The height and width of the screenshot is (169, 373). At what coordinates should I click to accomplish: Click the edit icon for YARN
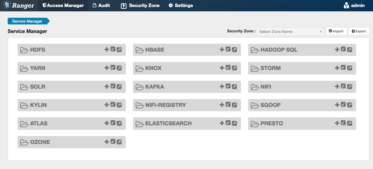[113, 68]
